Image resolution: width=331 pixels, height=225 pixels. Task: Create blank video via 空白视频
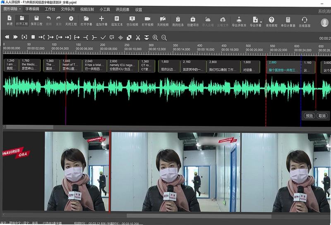(x=132, y=21)
